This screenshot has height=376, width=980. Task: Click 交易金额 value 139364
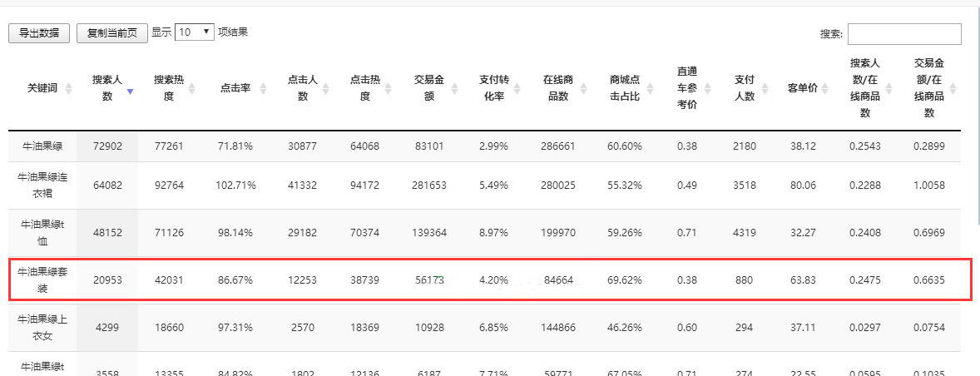tap(428, 233)
